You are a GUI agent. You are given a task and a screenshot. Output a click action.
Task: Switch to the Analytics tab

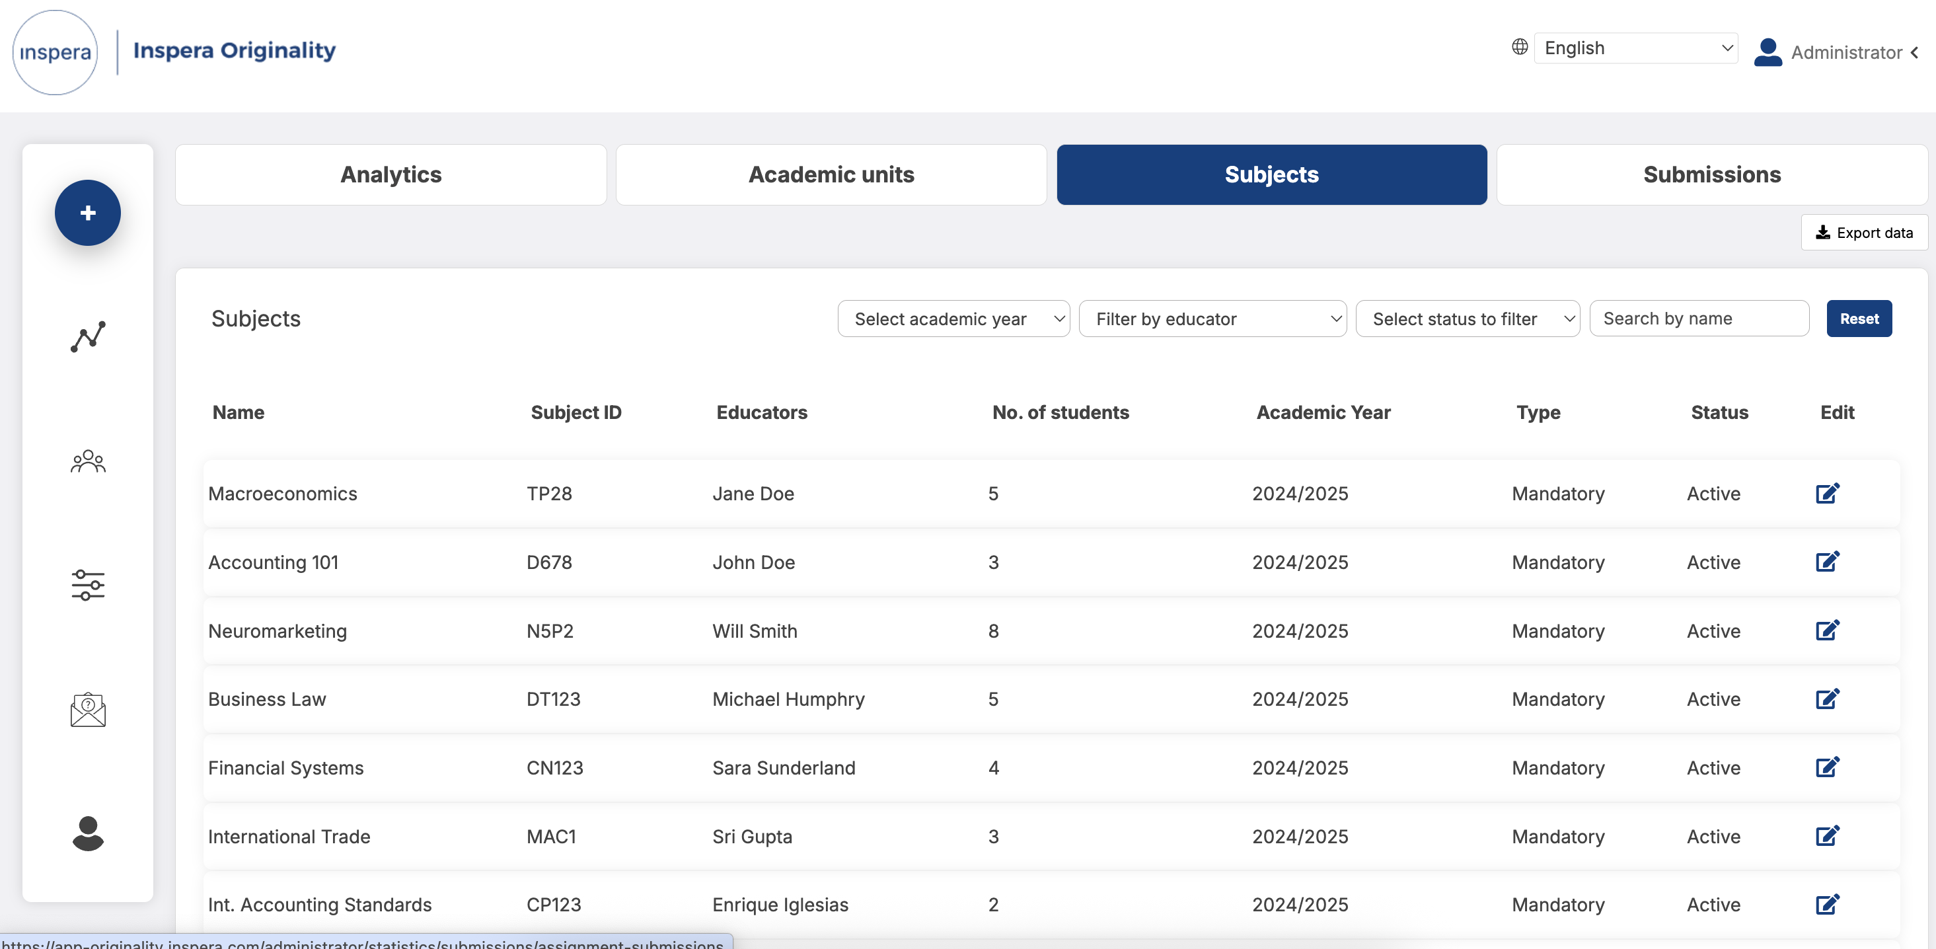pyautogui.click(x=391, y=174)
